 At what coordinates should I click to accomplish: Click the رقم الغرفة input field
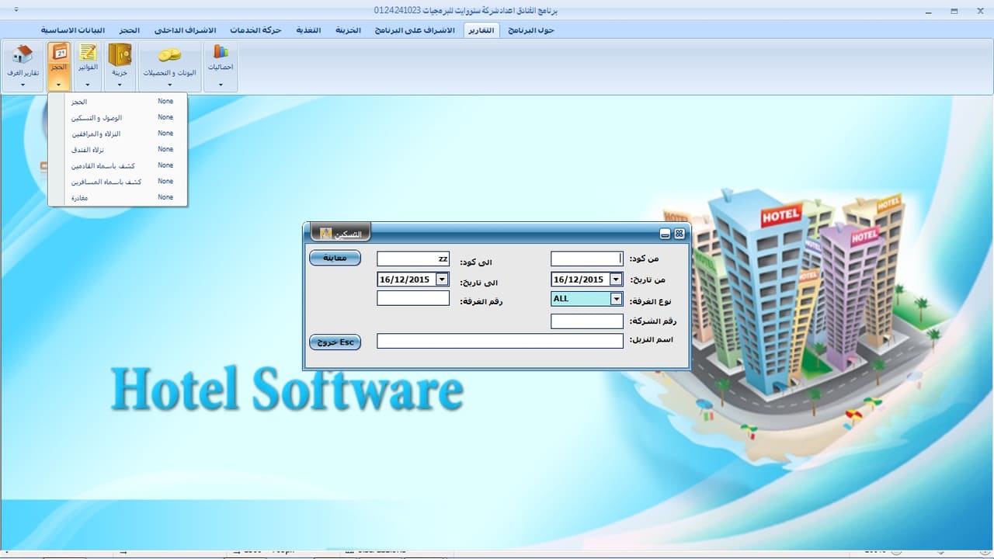pos(413,298)
